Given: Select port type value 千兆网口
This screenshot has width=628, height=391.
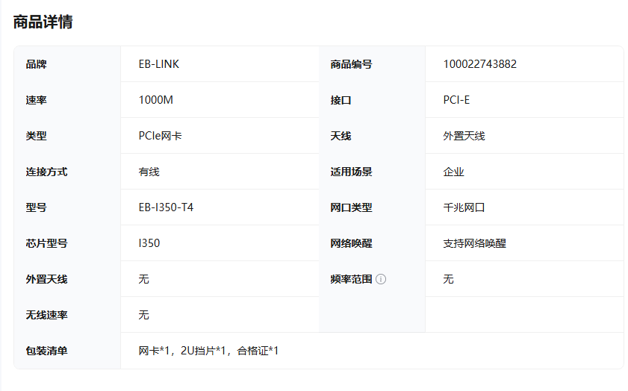Looking at the screenshot, I should pos(464,207).
